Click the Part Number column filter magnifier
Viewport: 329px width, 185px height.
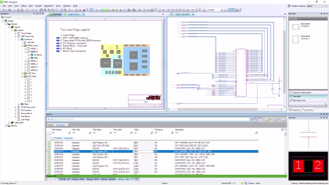coord(69,133)
